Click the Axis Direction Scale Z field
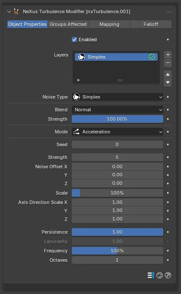This screenshot has width=181, height=294. (x=117, y=219)
